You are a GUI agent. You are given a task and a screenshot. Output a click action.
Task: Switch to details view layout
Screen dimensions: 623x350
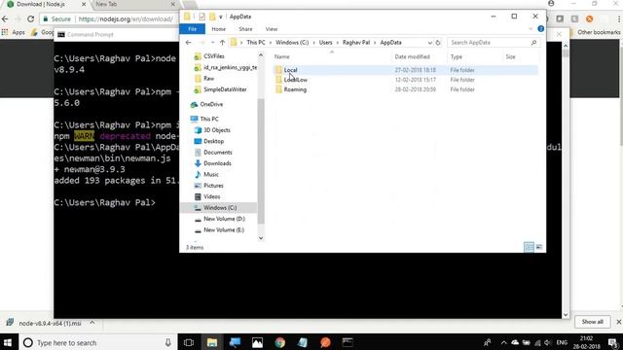[529, 247]
